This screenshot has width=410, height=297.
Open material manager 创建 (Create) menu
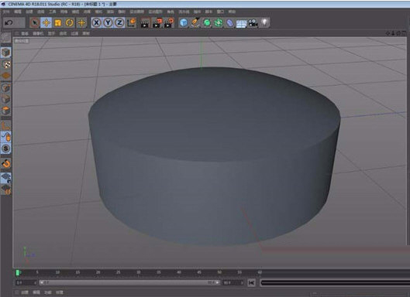pyautogui.click(x=25, y=292)
